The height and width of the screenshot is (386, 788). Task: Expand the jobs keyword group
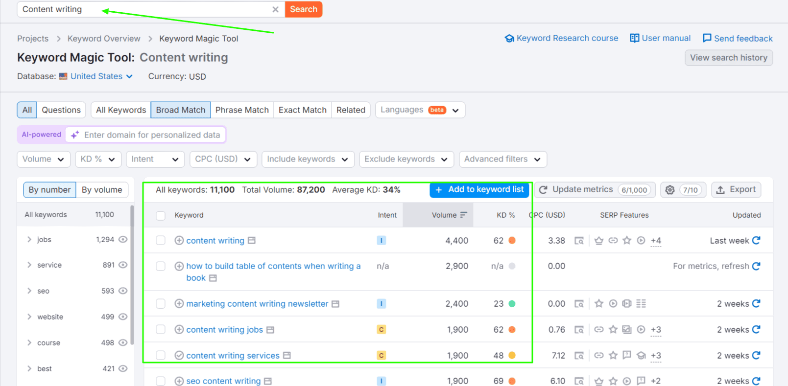coord(29,240)
